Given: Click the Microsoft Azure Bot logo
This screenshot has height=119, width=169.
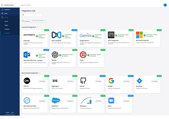Looking at the screenshot, I should (x=27, y=100).
